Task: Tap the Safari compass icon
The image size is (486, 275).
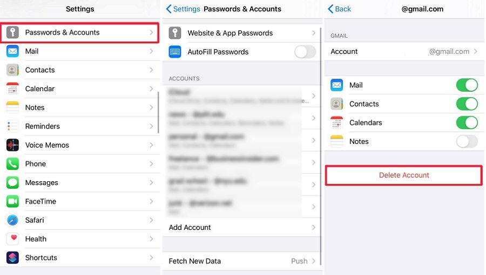Action: click(x=13, y=220)
